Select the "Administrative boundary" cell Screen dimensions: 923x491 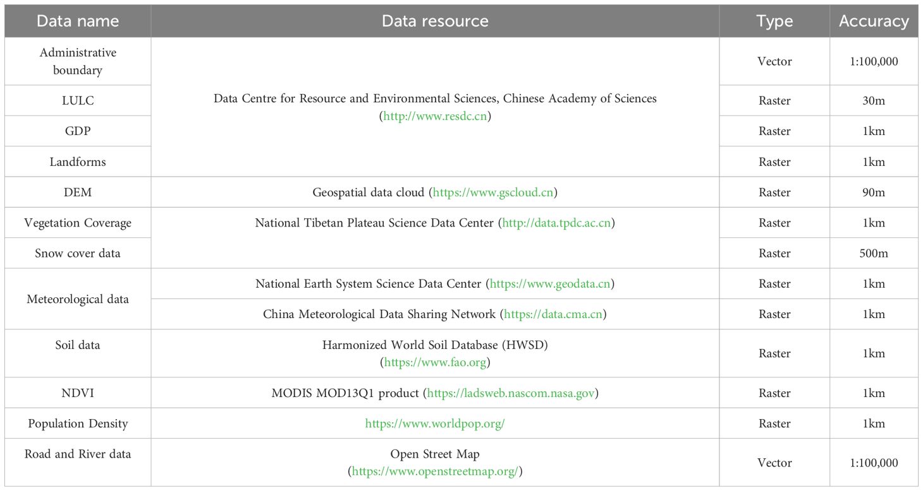click(x=78, y=61)
